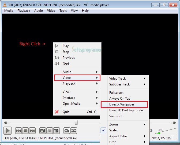This screenshot has height=145, width=180.
Task: Enable Always On Top option
Action: coord(125,99)
